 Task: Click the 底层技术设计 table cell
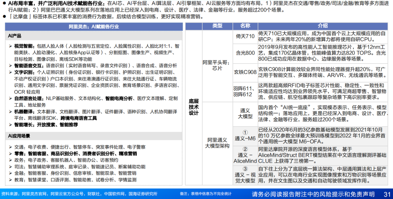pyautogui.click(x=194, y=107)
